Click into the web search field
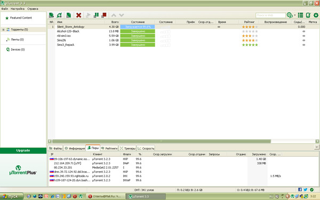 pyautogui.click(x=270, y=15)
